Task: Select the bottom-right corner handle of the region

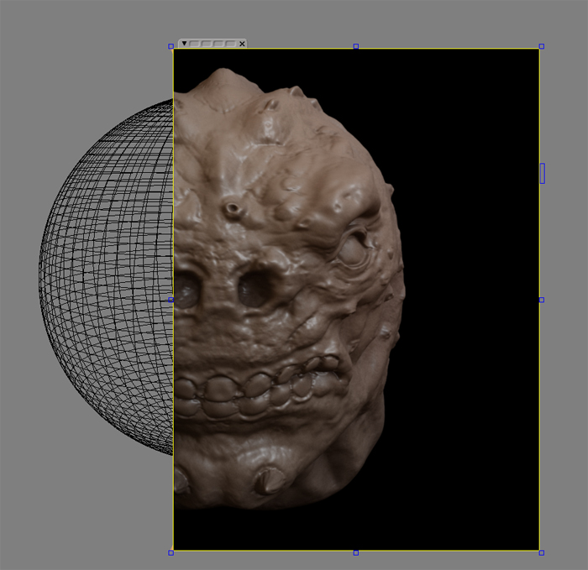Action: [542, 552]
